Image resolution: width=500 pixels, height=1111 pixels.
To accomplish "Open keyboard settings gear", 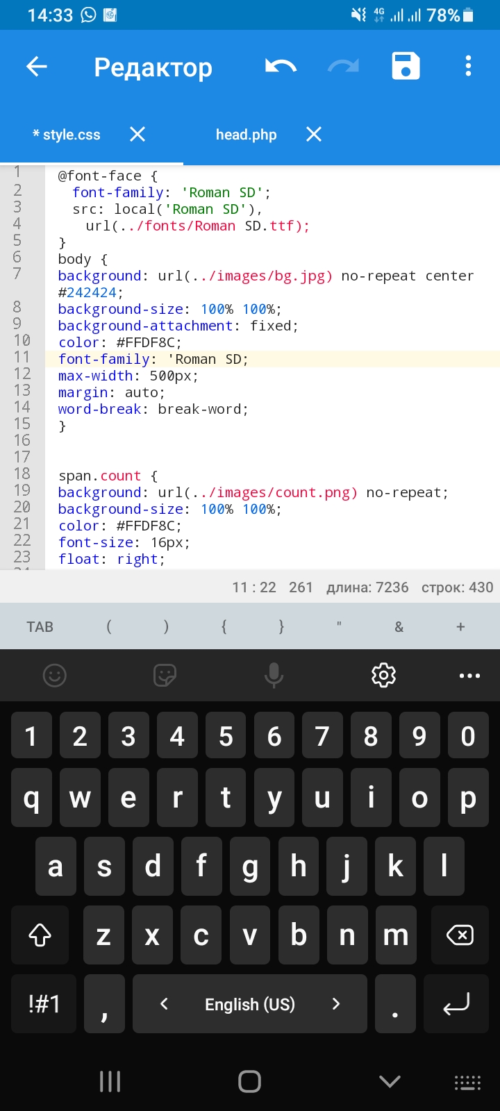I will [x=383, y=675].
